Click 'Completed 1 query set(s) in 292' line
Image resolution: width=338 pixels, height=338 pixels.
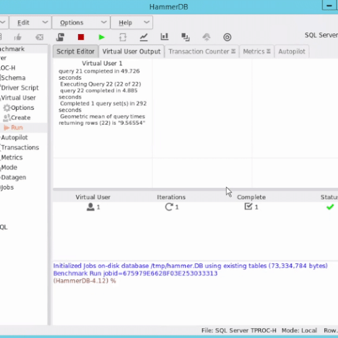point(103,103)
